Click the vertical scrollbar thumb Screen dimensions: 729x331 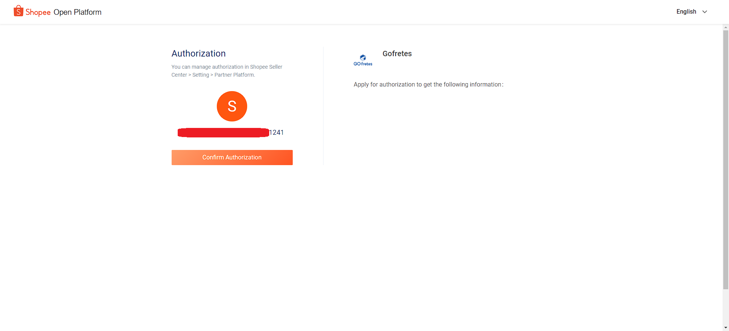pyautogui.click(x=726, y=160)
